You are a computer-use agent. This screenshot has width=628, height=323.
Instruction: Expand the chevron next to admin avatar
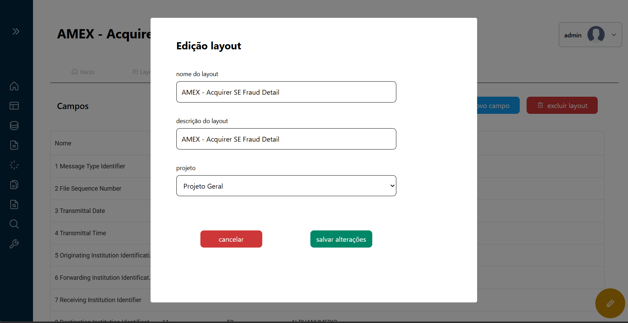614,35
